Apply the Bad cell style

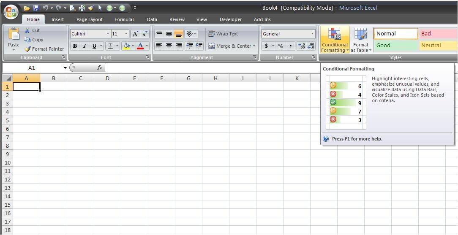pos(438,33)
